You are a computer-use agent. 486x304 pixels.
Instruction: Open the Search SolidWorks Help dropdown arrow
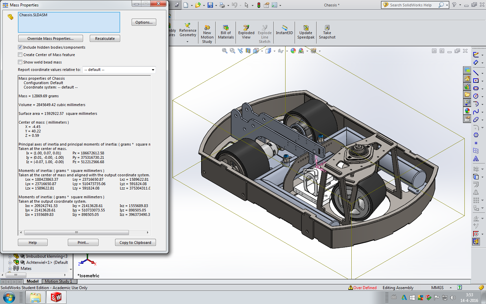447,5
